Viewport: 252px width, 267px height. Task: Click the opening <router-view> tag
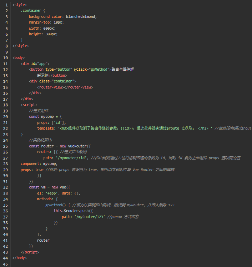tap(50, 87)
